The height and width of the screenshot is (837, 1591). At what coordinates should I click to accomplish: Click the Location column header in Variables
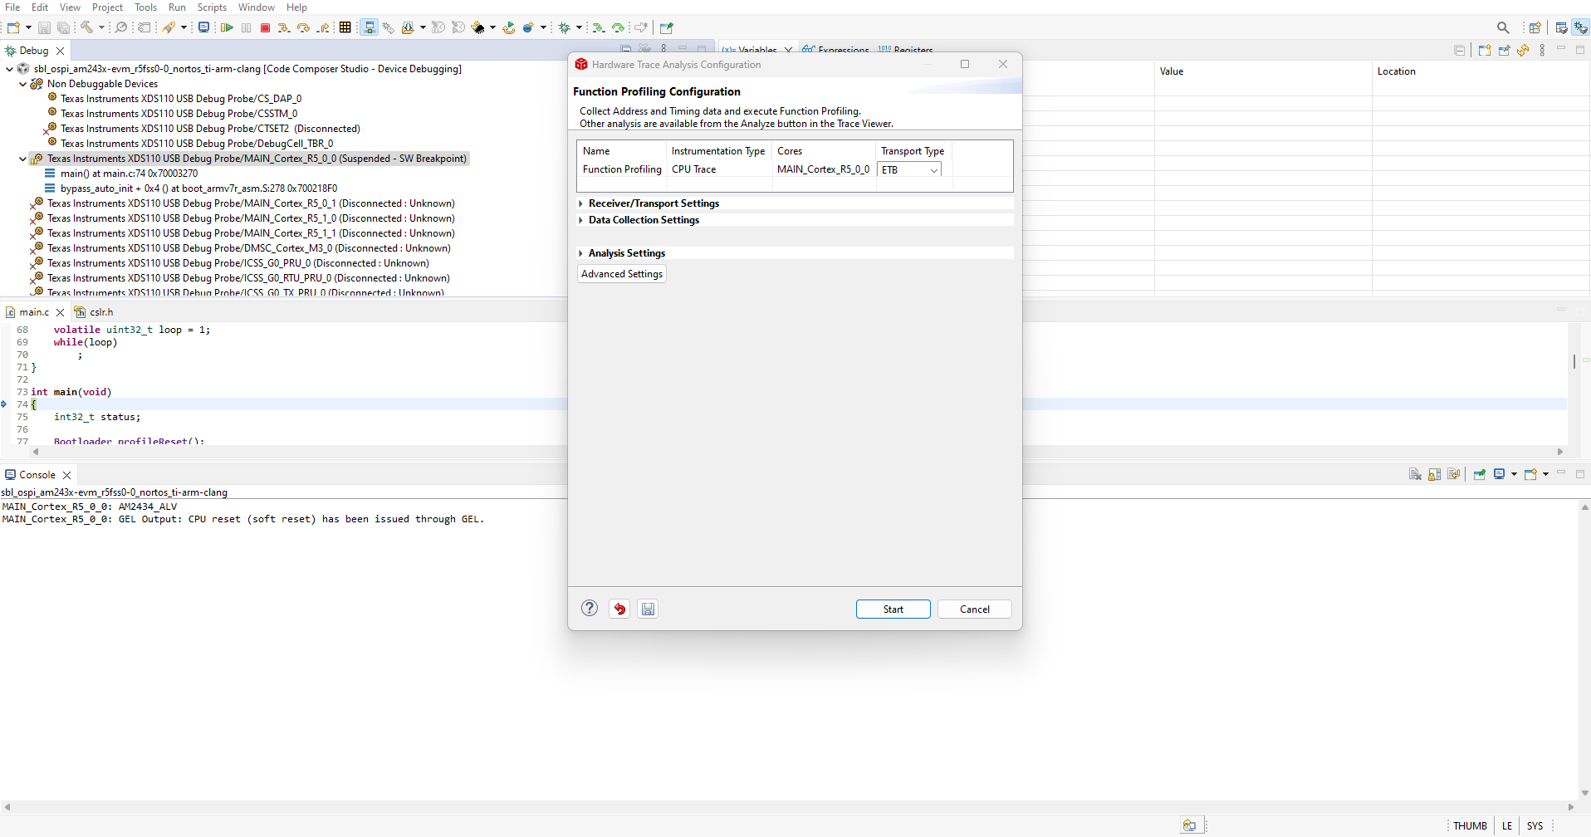point(1397,71)
